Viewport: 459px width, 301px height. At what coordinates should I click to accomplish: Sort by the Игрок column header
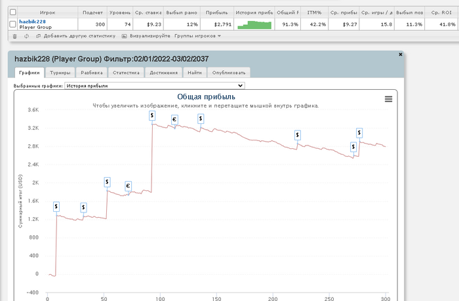(x=47, y=12)
